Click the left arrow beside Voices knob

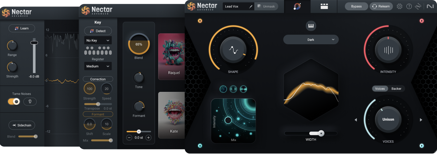click(356, 120)
